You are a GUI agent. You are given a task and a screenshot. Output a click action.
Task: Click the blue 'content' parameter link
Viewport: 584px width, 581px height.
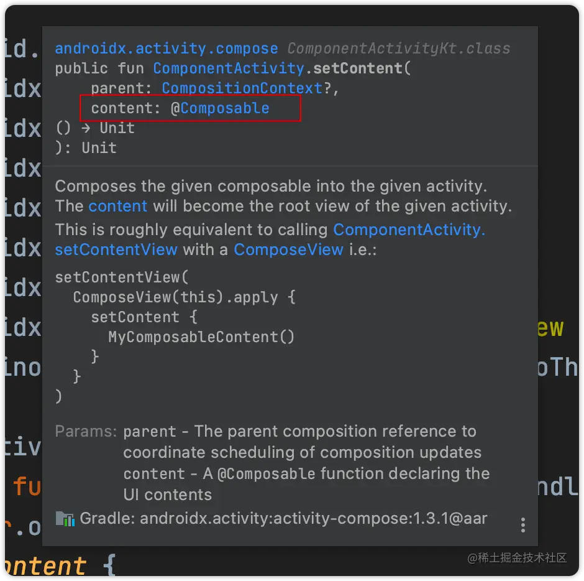[x=117, y=206]
